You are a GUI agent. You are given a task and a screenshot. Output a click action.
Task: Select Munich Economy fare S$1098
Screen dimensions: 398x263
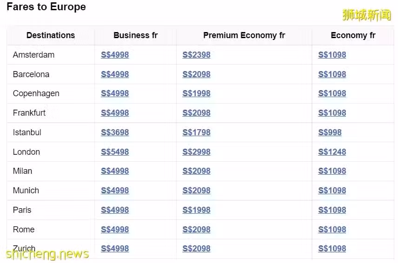pos(332,191)
